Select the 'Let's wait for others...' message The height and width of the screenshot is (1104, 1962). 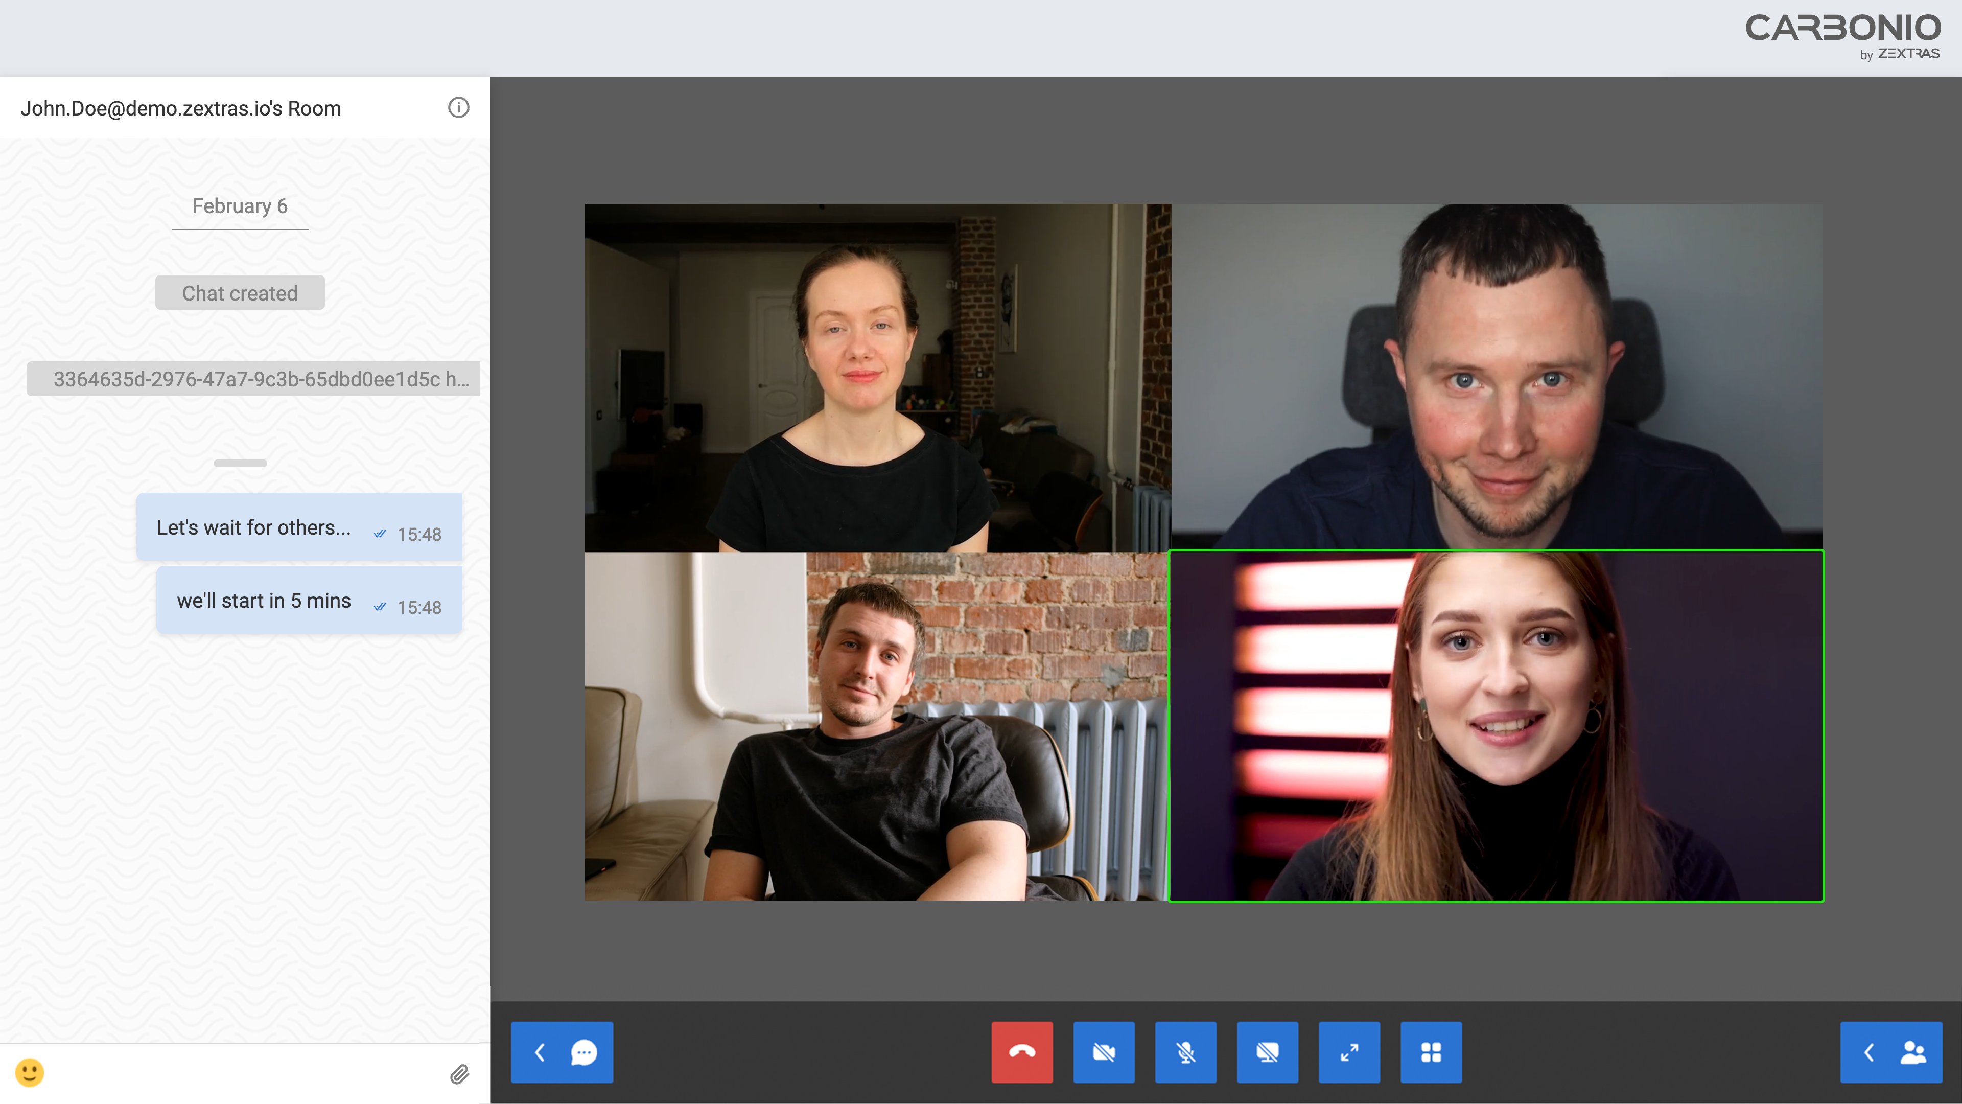point(299,527)
